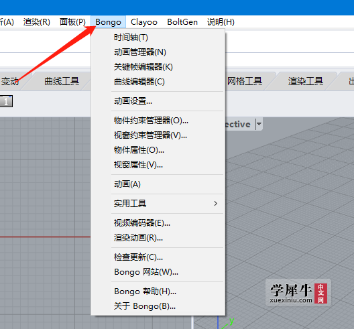Open Bongo 网站(W)... website entry
The width and height of the screenshot is (354, 329).
tap(158, 272)
